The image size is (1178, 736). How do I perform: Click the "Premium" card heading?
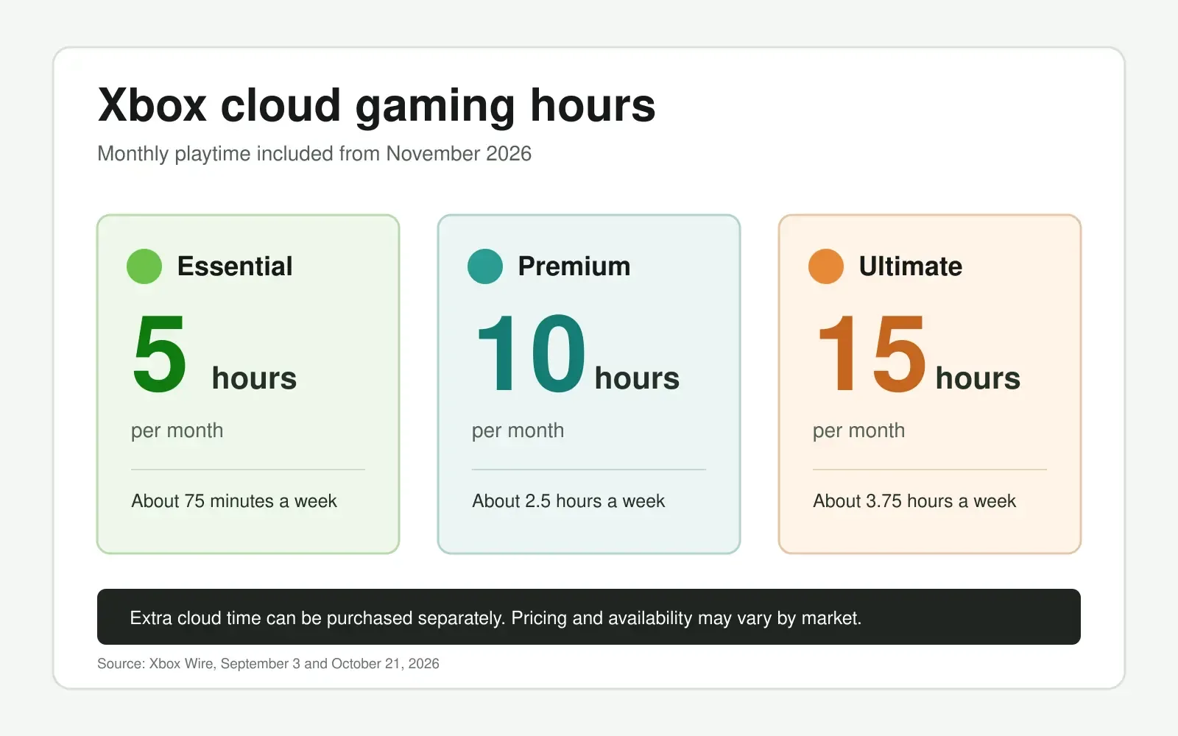pos(574,266)
